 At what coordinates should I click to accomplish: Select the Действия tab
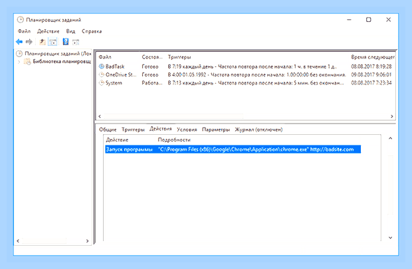tap(161, 129)
